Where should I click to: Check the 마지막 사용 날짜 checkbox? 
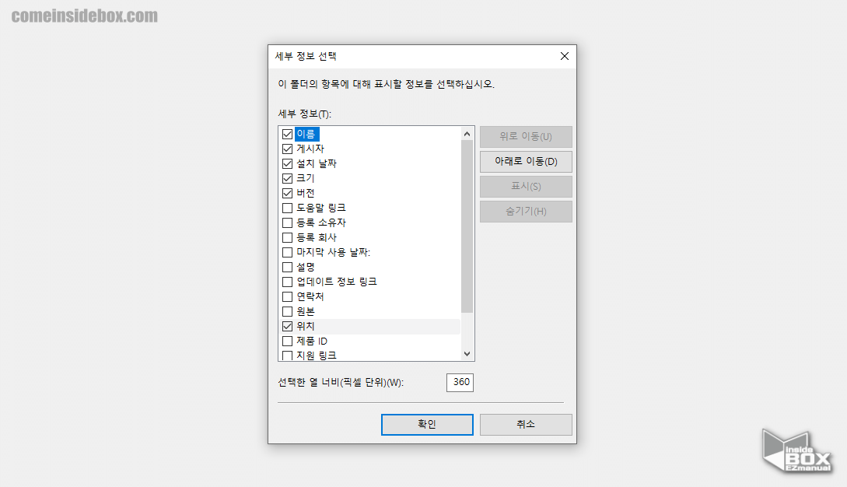pyautogui.click(x=287, y=251)
